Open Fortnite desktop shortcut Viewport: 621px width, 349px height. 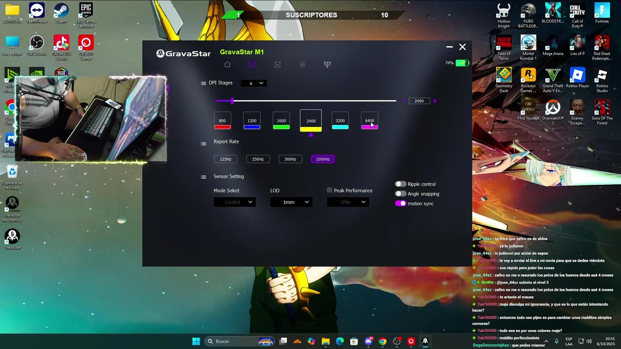[602, 14]
